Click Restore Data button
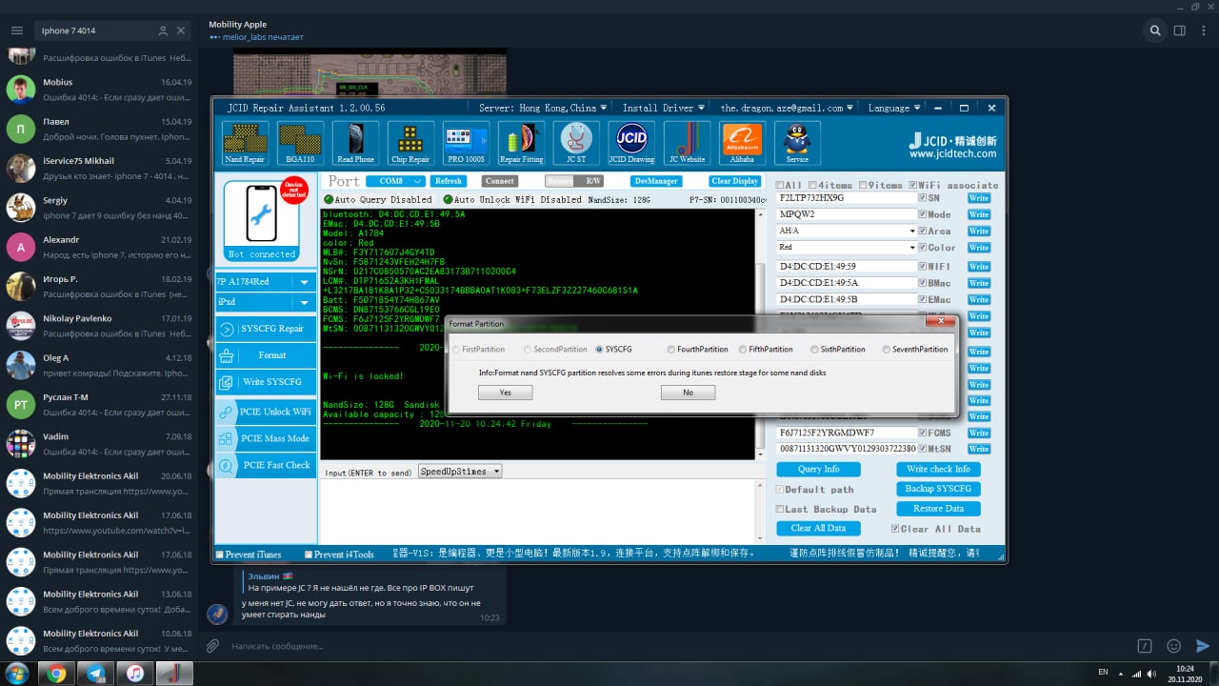The height and width of the screenshot is (686, 1219). [x=938, y=509]
